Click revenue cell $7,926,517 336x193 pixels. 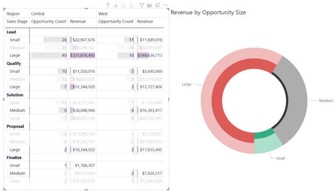(x=152, y=173)
